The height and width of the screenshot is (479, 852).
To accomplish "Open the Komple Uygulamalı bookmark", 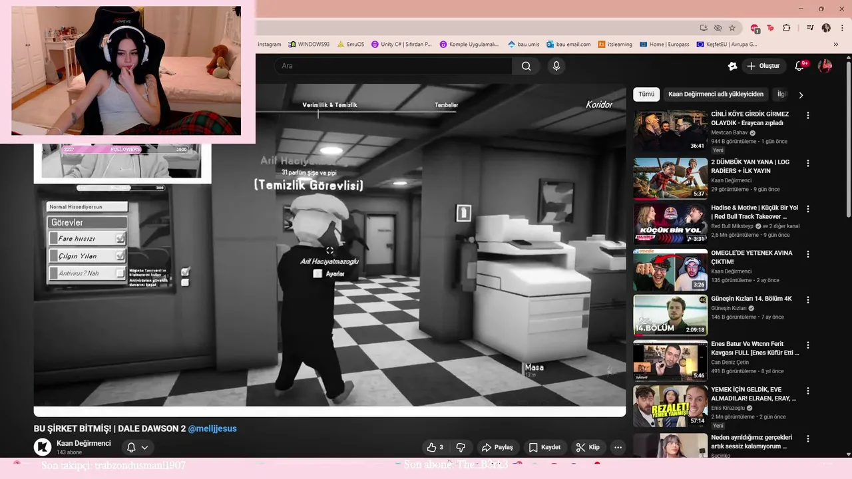I will click(x=469, y=44).
